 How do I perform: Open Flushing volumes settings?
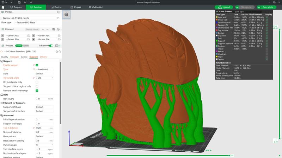(x=32, y=29)
